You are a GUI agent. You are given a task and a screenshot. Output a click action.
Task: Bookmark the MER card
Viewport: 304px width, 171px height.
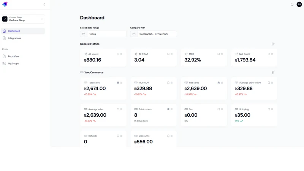pos(218,54)
